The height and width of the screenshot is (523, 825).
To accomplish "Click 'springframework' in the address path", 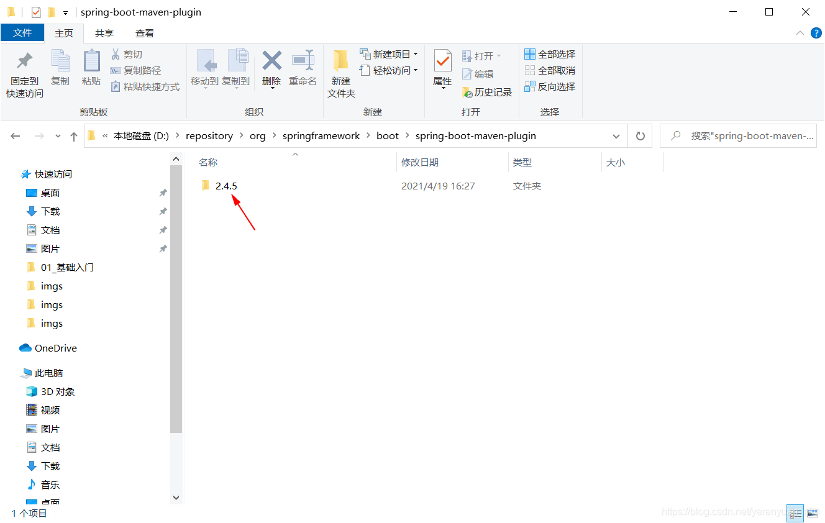I will tap(321, 136).
